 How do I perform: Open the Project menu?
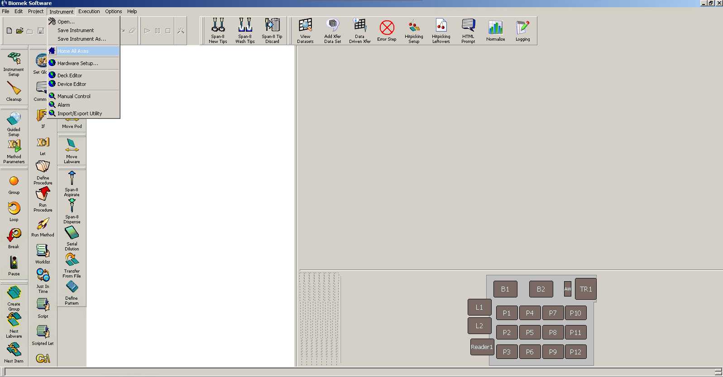coord(36,11)
